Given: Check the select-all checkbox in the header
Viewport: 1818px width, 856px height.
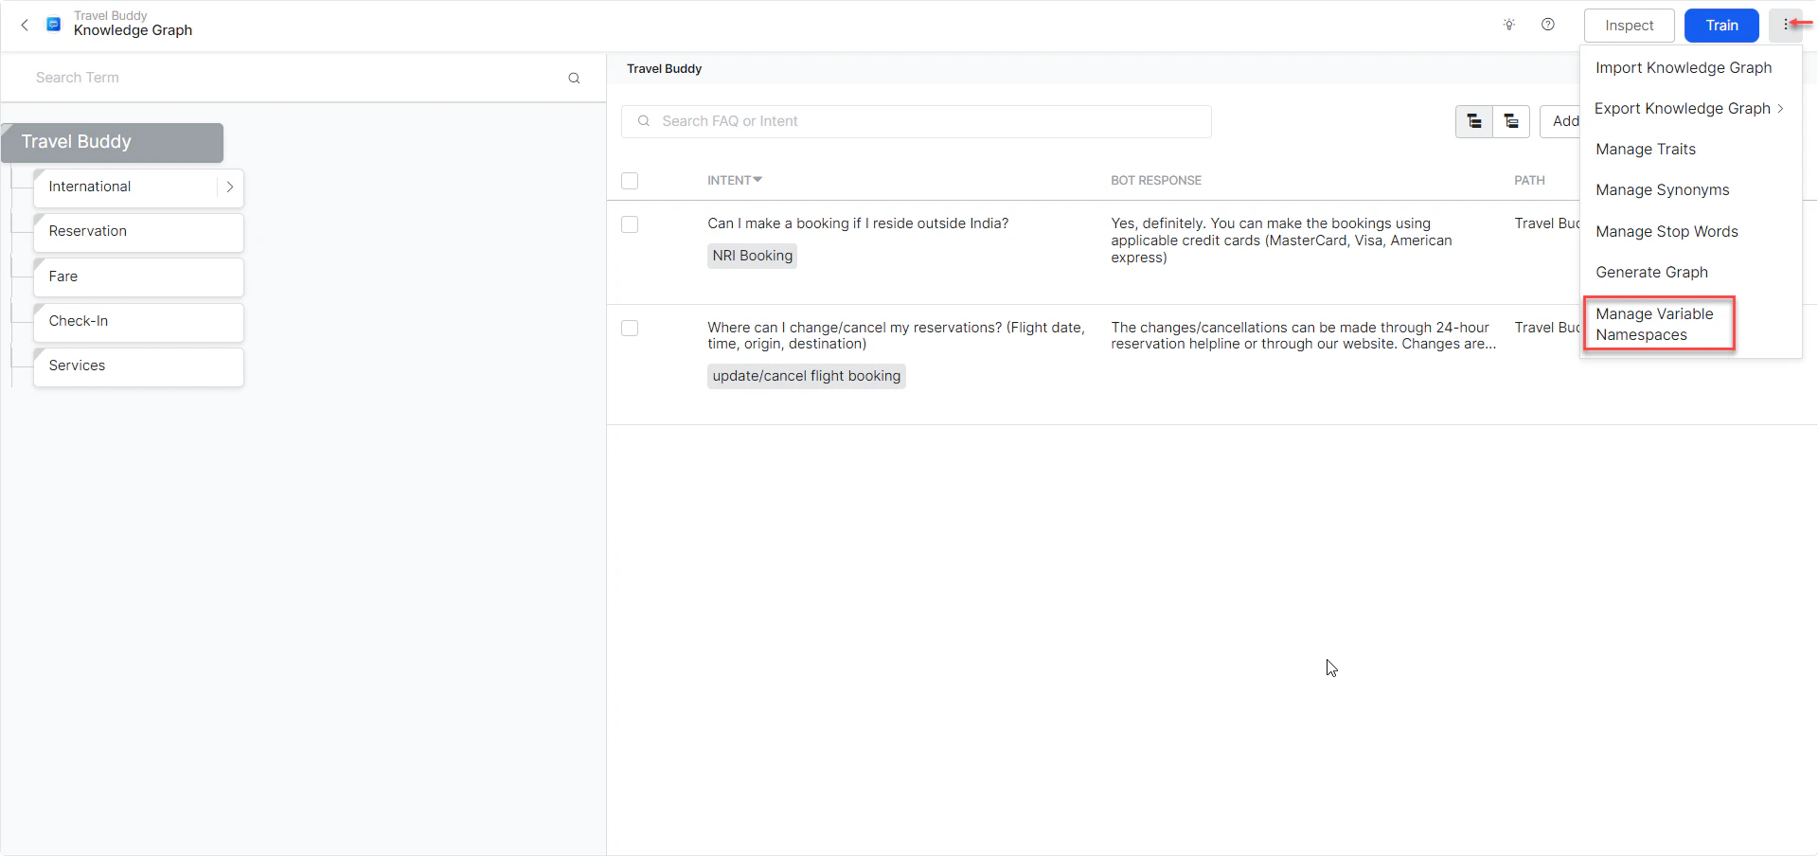Looking at the screenshot, I should click(630, 181).
